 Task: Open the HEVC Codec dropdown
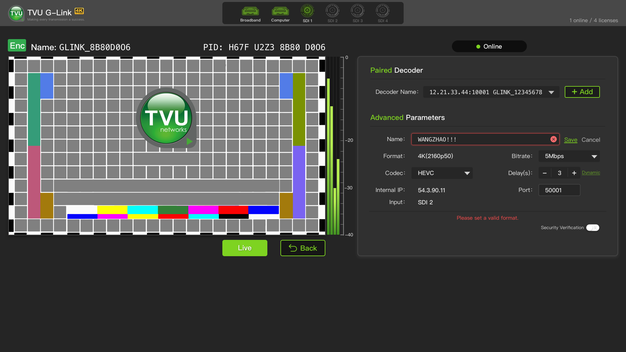pos(442,173)
